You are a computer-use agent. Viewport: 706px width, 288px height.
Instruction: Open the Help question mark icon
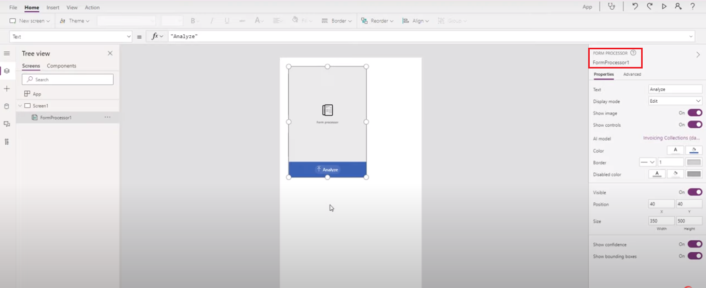click(693, 6)
